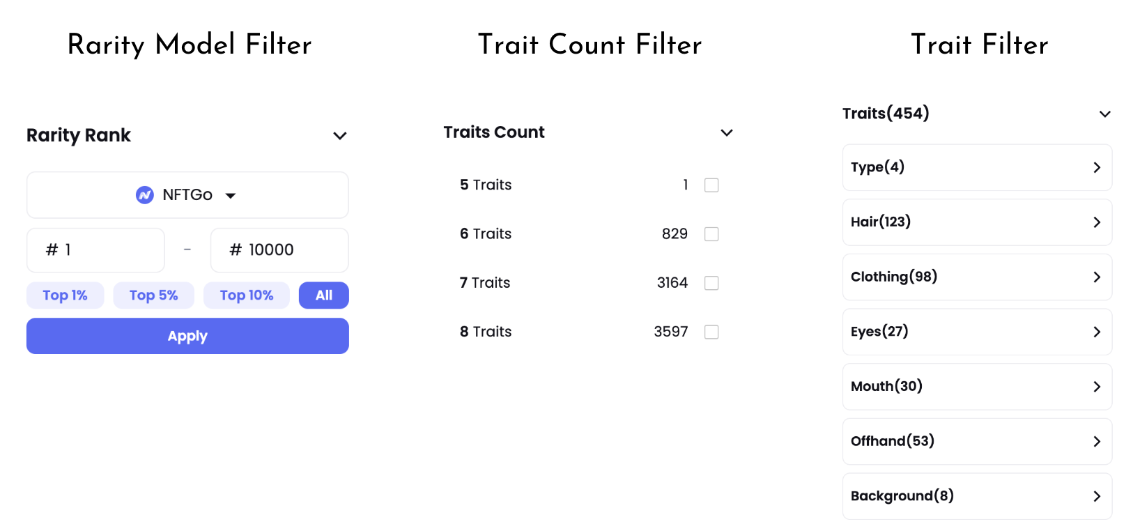The width and height of the screenshot is (1133, 531).
Task: Open Hair(123) trait arrow
Action: click(1097, 222)
